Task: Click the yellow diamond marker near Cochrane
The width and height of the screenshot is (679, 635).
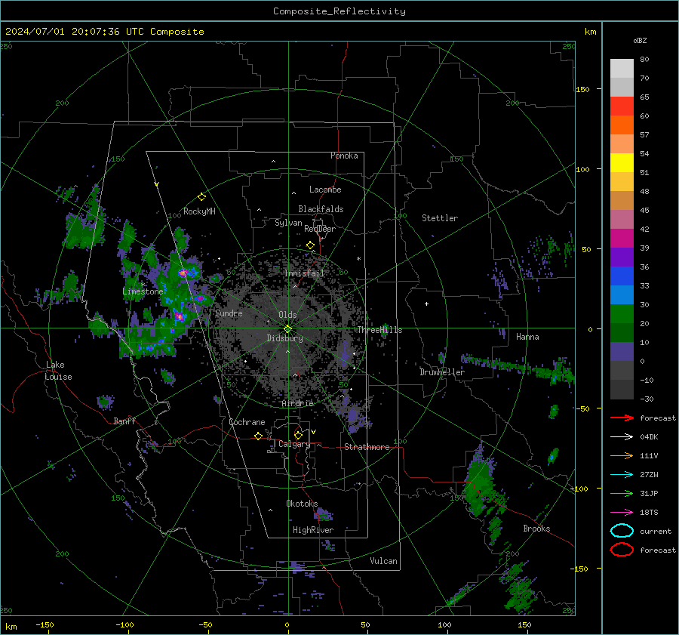Action: click(259, 436)
